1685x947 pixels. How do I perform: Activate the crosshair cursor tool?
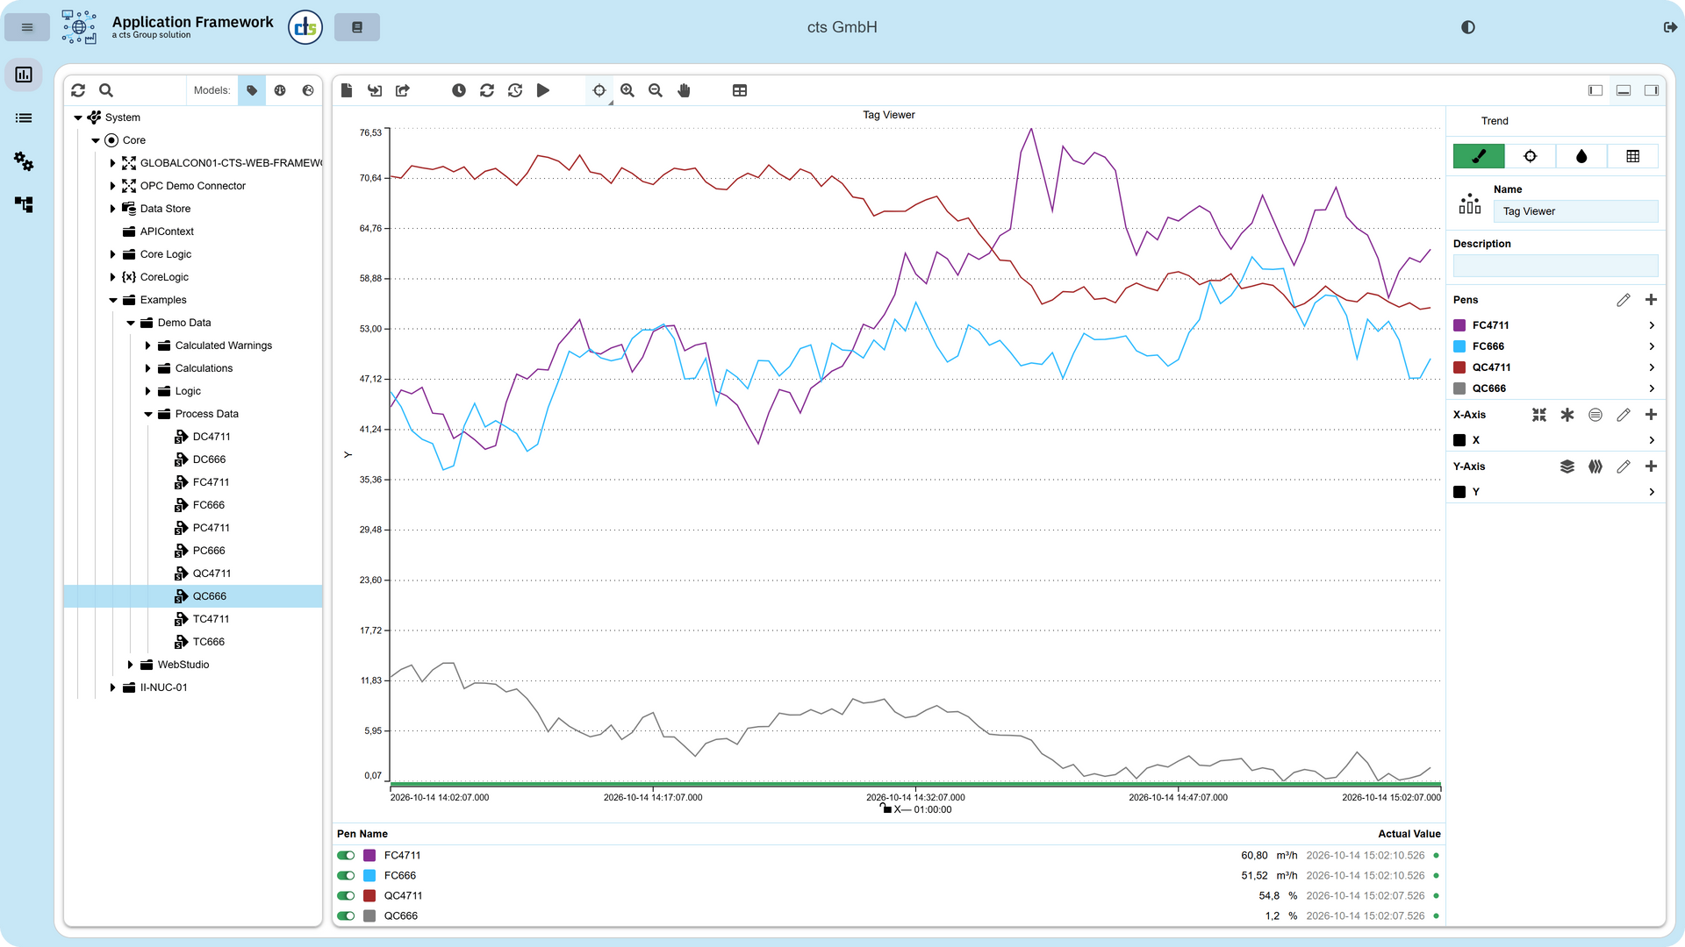coord(599,90)
